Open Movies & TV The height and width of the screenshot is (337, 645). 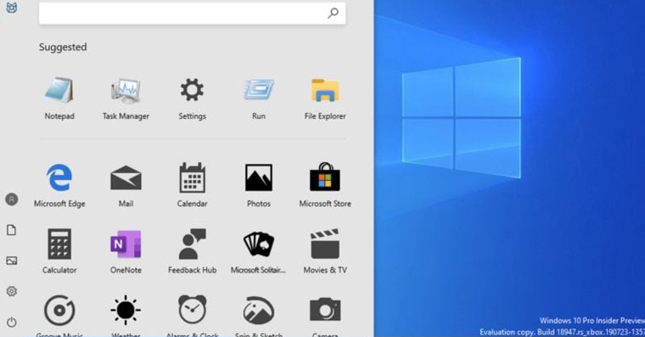(x=325, y=251)
